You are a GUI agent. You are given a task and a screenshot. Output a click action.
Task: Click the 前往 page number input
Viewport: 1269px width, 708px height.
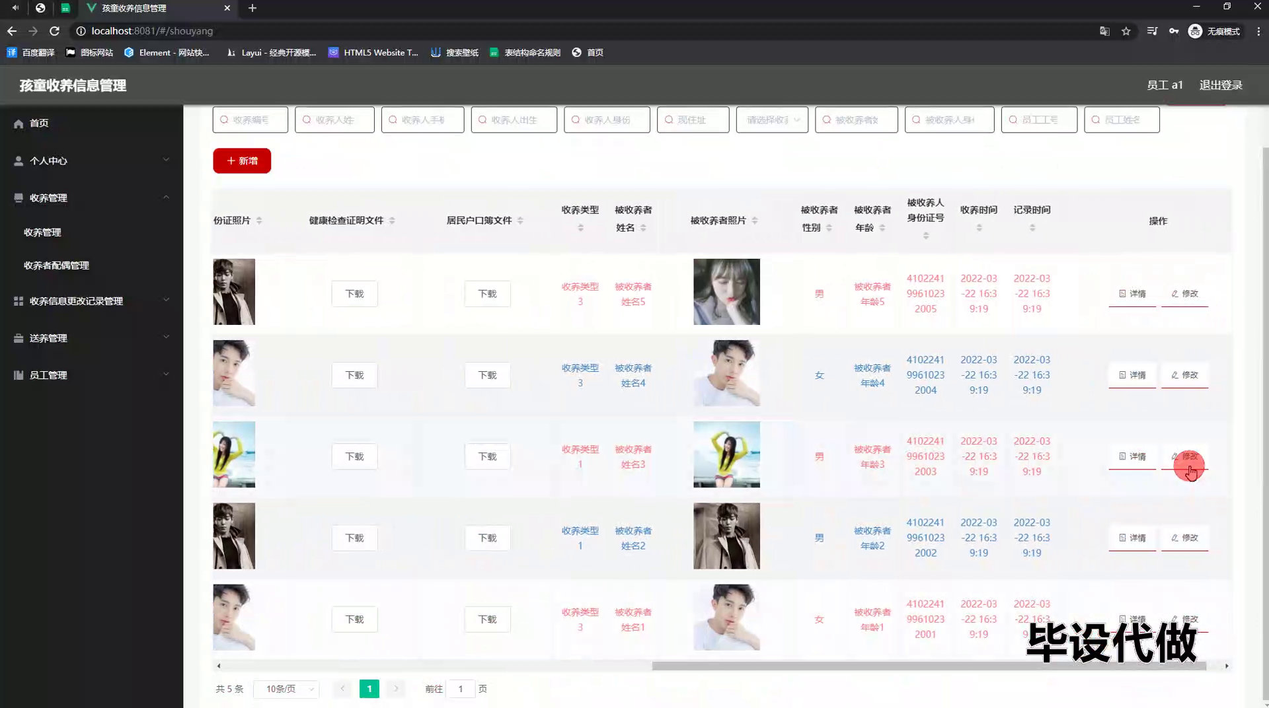[x=461, y=689]
